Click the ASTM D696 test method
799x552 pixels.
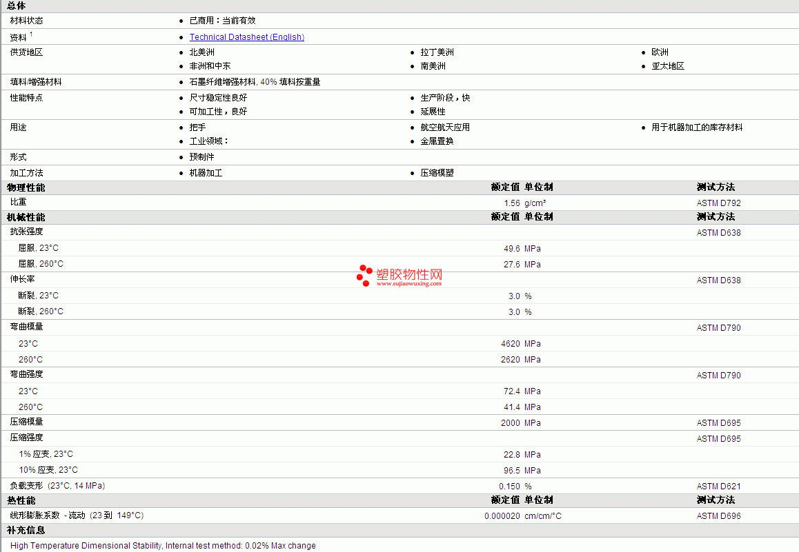coord(718,516)
